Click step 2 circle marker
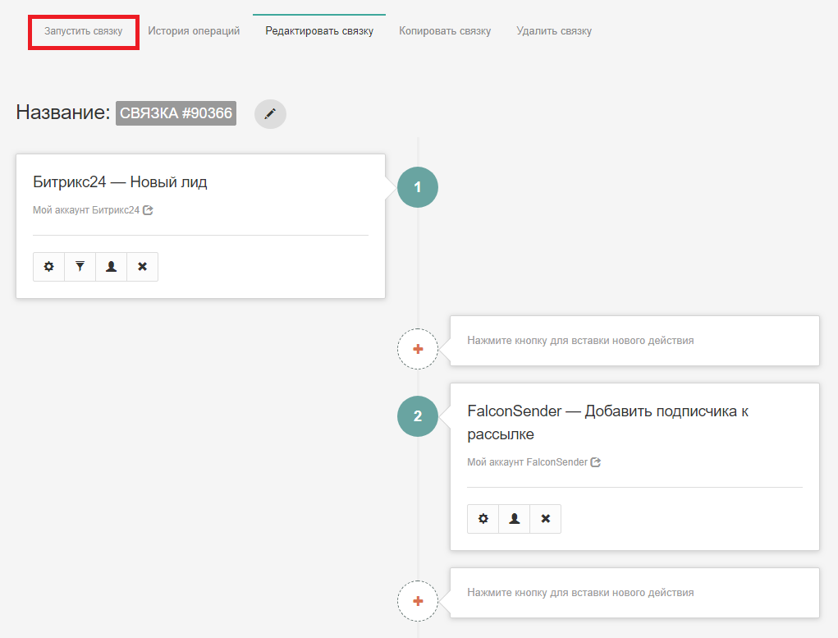The image size is (838, 638). (x=418, y=416)
